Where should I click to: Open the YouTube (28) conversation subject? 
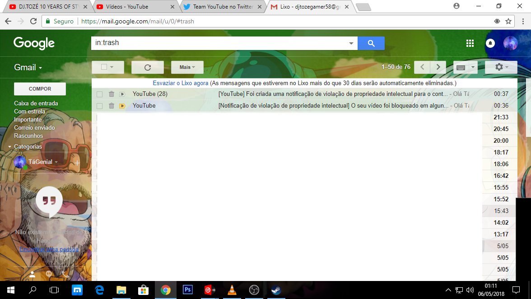click(x=333, y=94)
